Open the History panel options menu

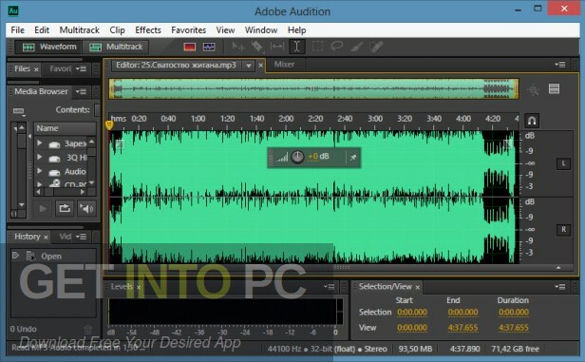81,237
